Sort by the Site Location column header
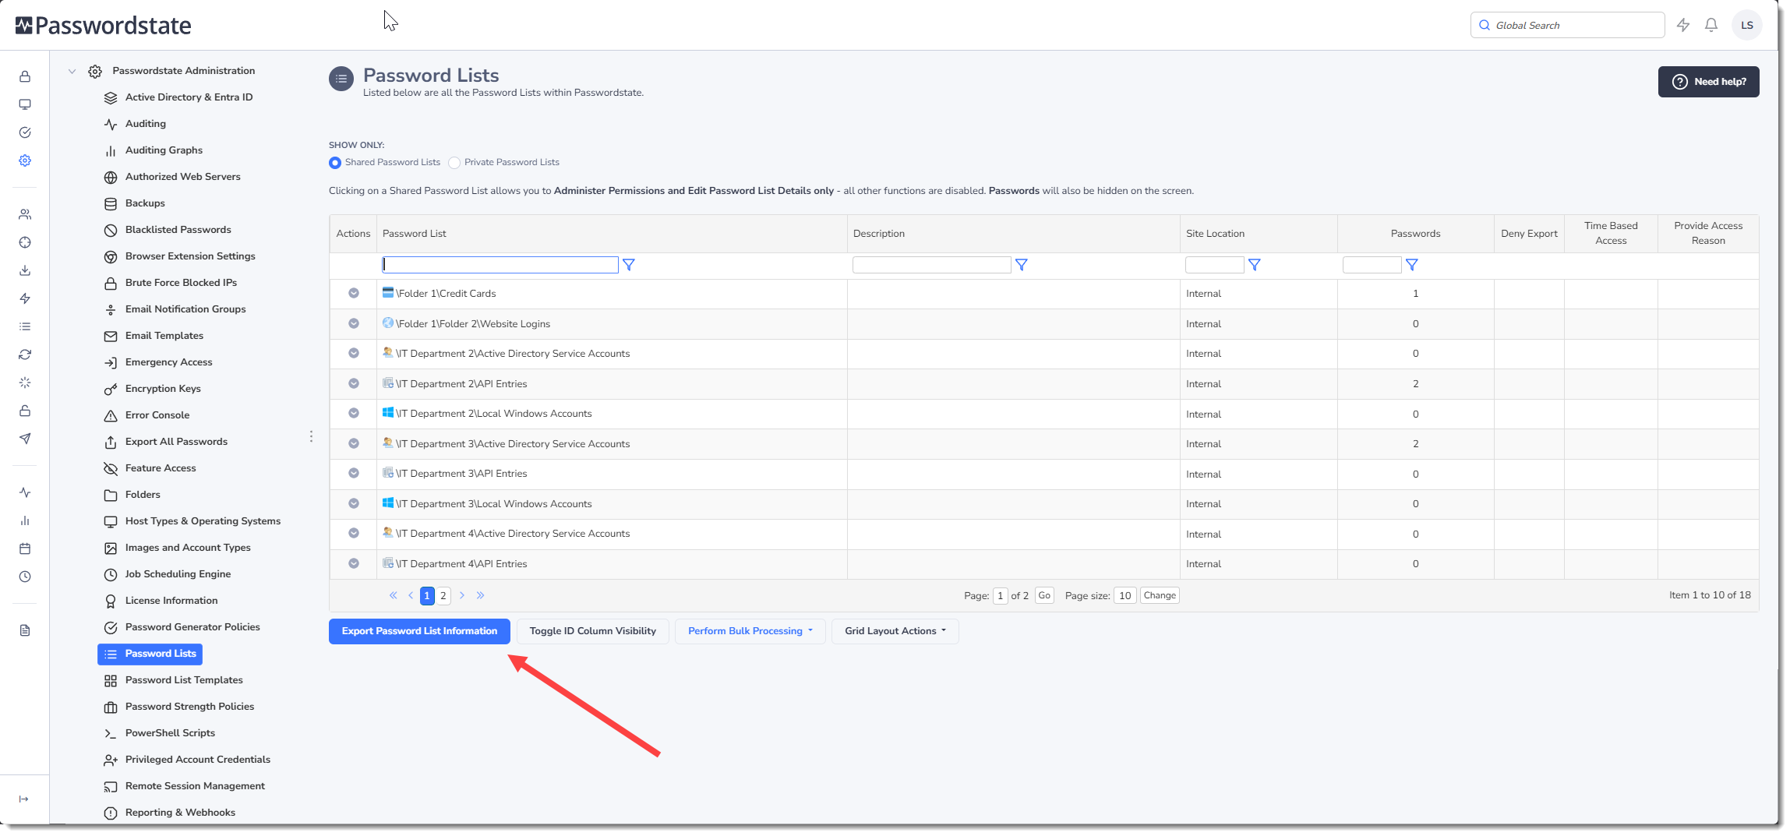 (1215, 234)
